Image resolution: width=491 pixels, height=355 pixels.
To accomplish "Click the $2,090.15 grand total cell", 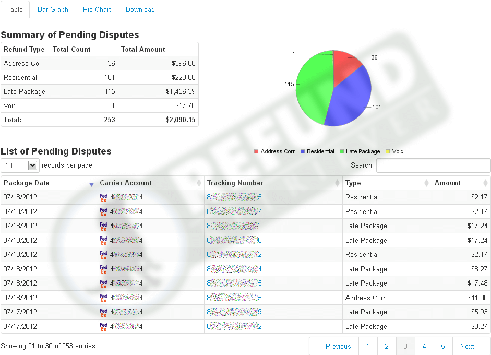I will (159, 120).
